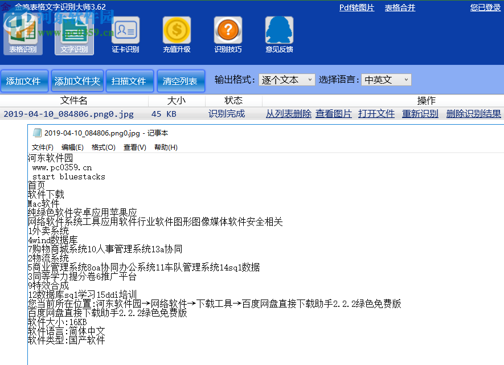Open the 格式(O) menu in Notepad

[103, 146]
